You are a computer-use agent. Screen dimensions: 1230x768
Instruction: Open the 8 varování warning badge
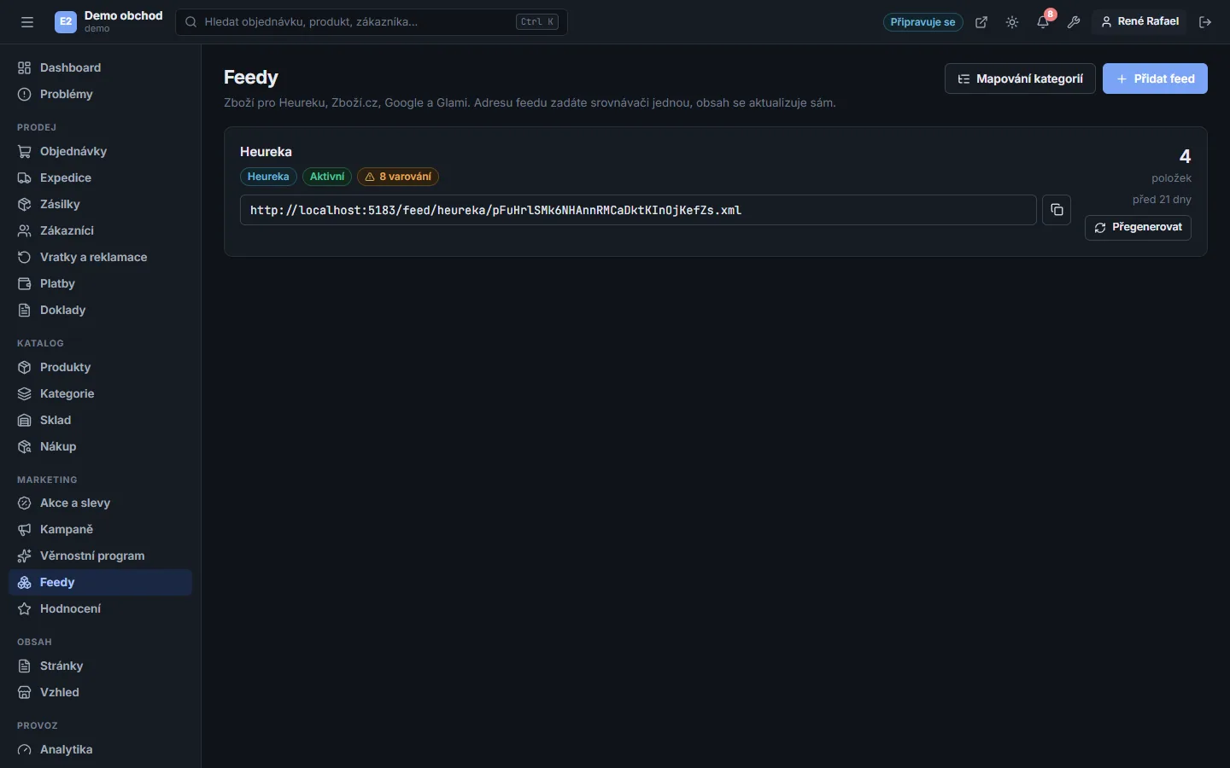click(398, 177)
